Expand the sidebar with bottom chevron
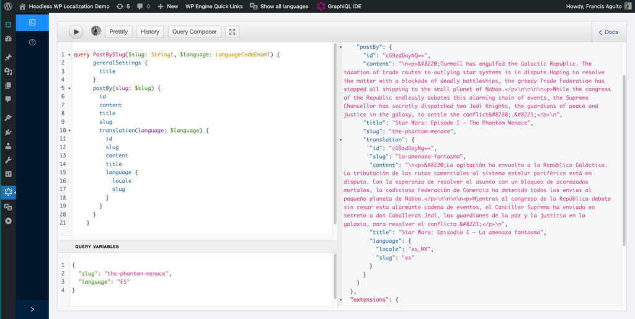 pos(32,308)
